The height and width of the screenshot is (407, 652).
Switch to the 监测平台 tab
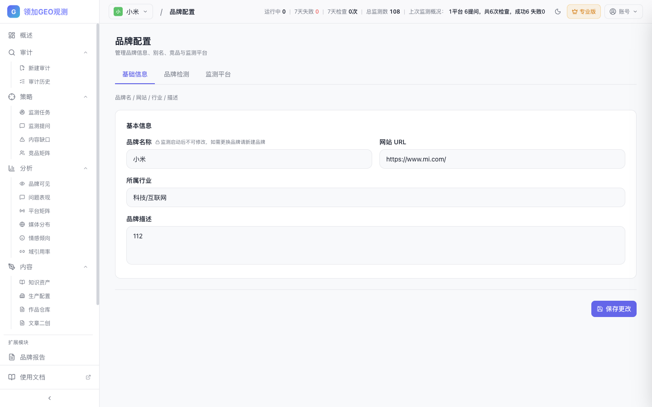[218, 74]
